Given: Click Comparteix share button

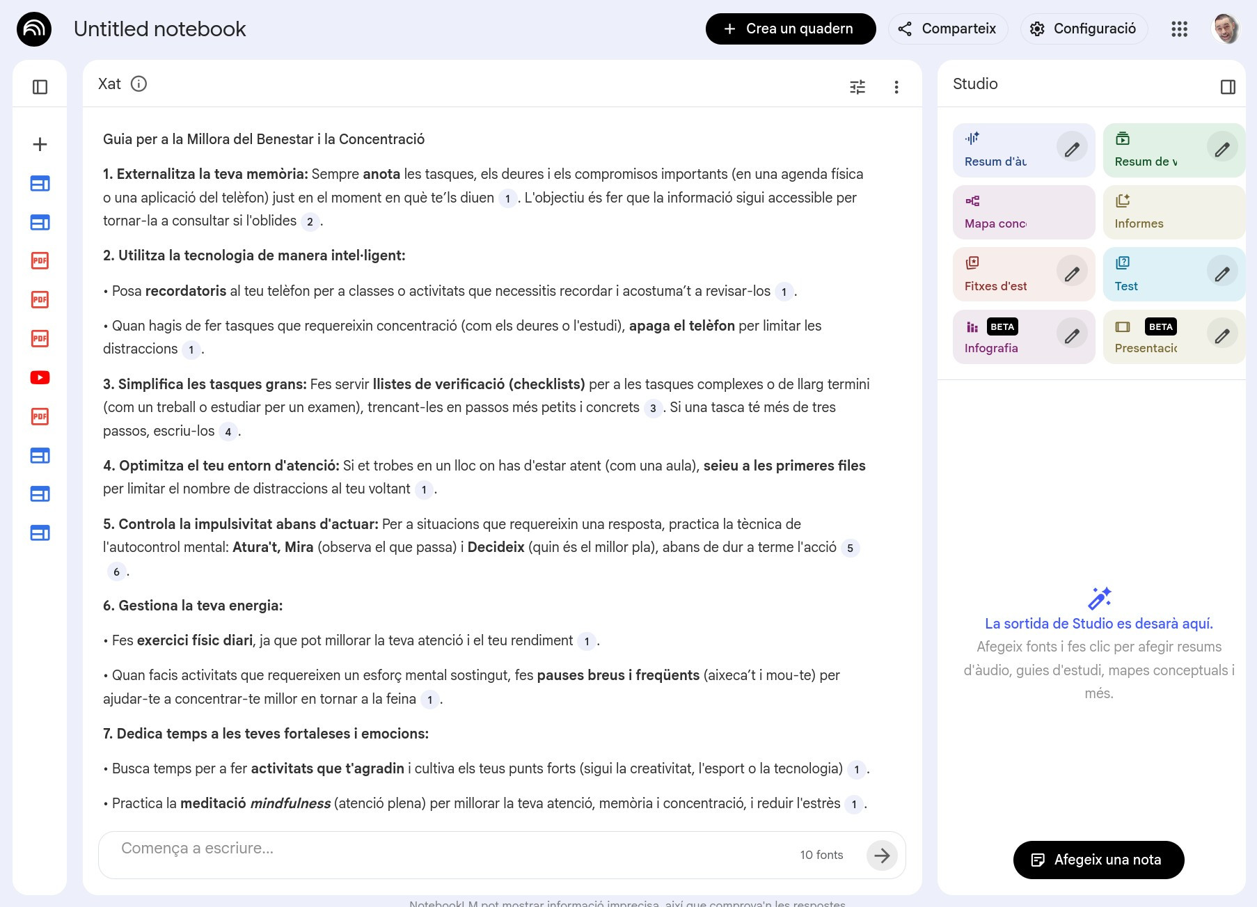Looking at the screenshot, I should 947,29.
